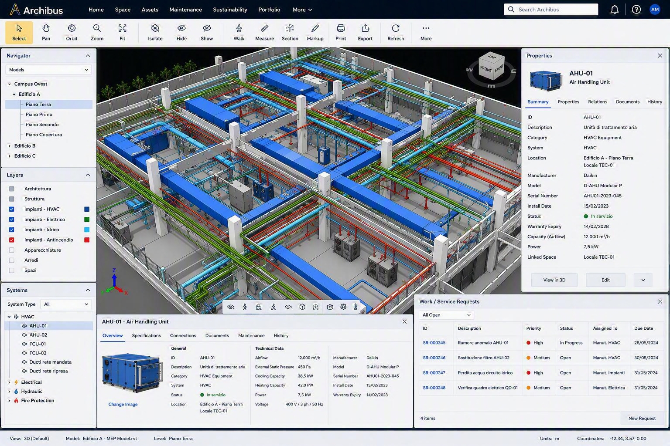Start Walk navigation mode
This screenshot has height=446, width=670.
click(239, 33)
